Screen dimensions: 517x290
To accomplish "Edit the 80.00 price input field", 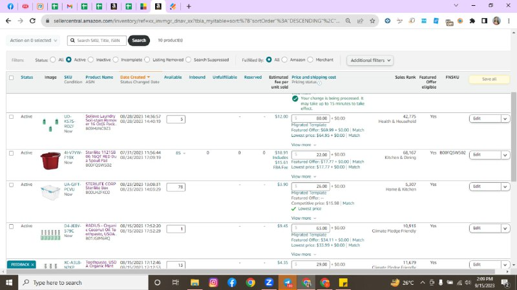I will (311, 118).
